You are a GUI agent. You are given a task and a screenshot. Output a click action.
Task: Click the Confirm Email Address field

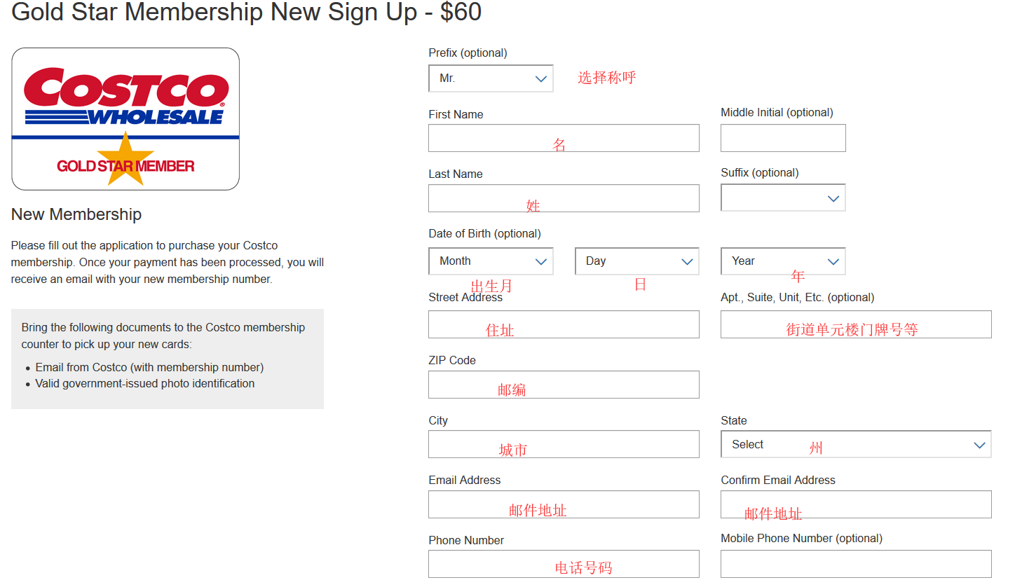pos(855,504)
